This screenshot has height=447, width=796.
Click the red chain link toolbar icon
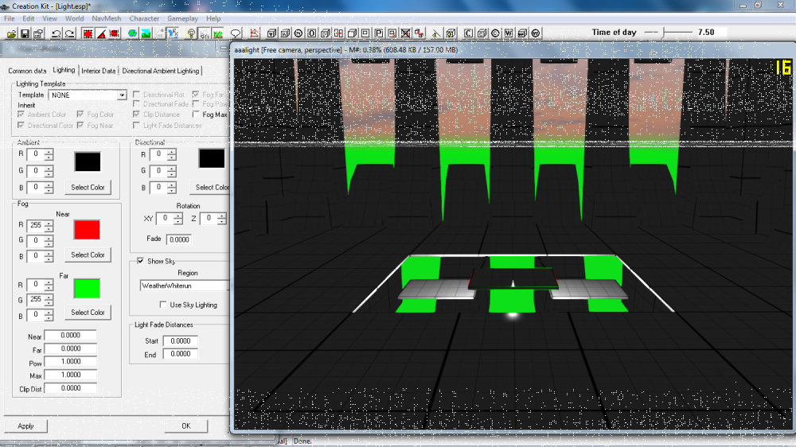click(x=419, y=33)
